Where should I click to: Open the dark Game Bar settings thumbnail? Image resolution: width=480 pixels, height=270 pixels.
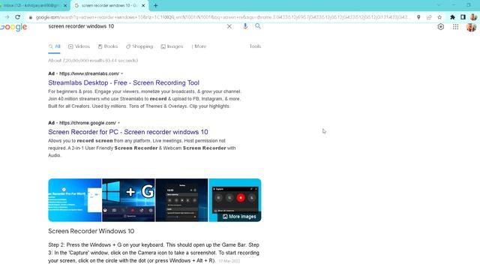(x=181, y=200)
